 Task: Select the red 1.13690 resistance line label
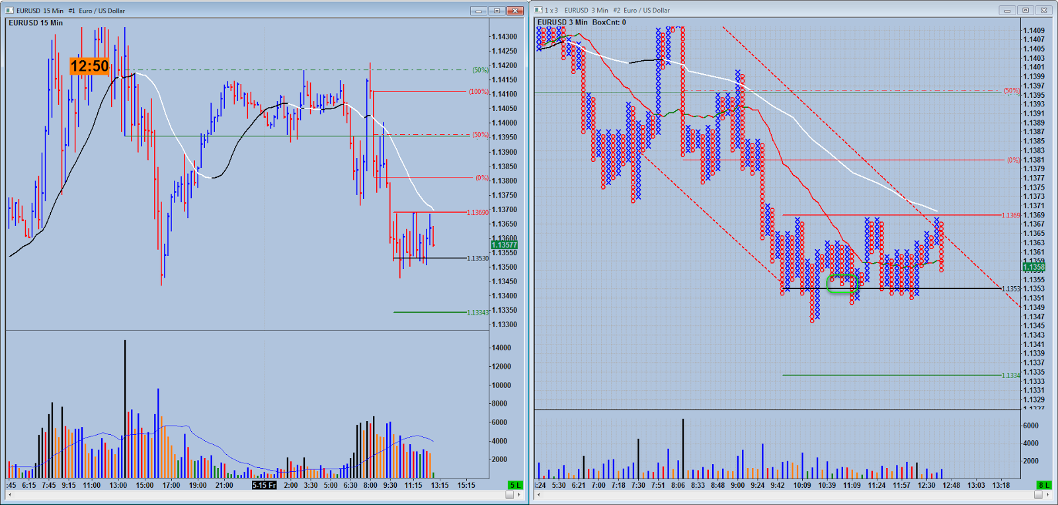coord(477,212)
